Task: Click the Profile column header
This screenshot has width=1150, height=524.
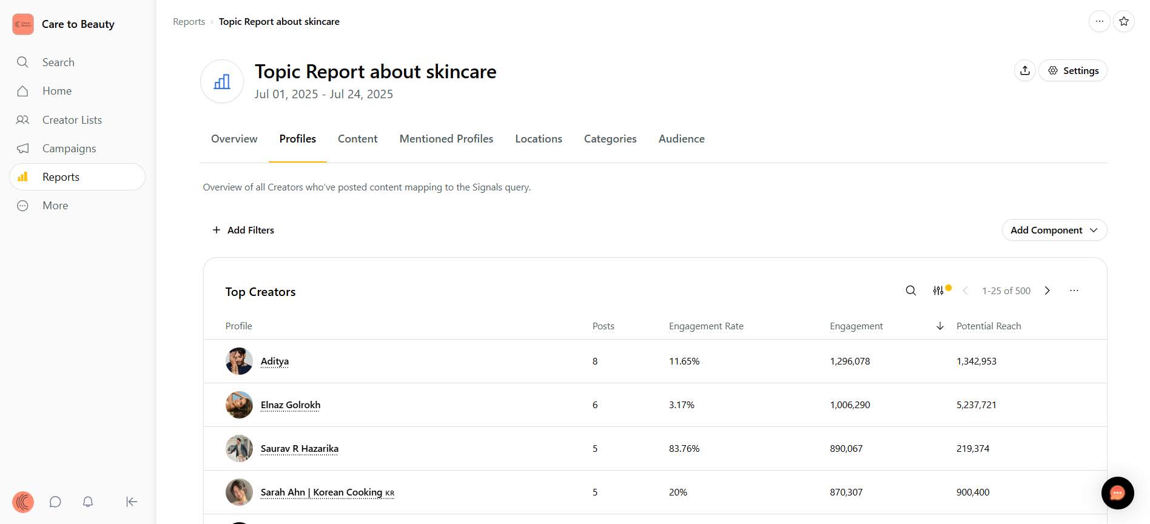Action: click(x=239, y=326)
